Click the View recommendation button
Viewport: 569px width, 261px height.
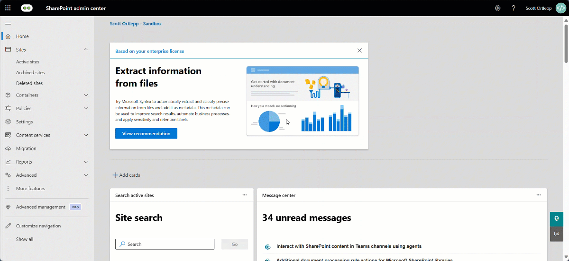(x=146, y=133)
